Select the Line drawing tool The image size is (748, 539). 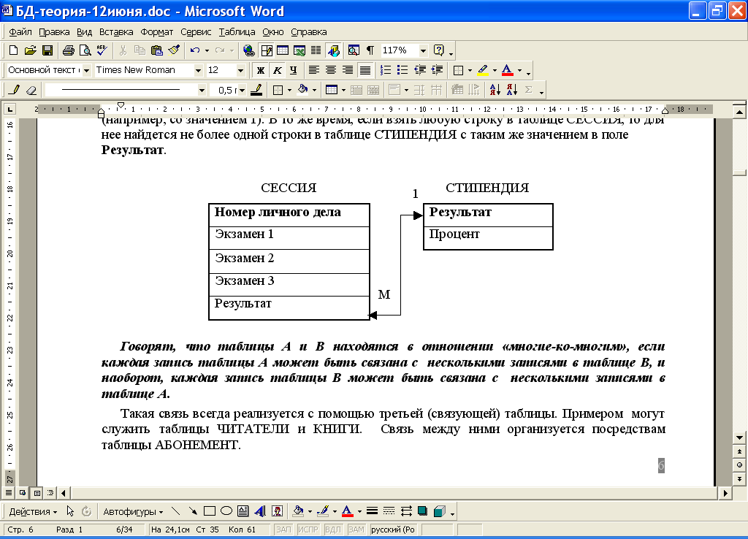175,511
